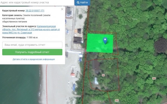Viewport: 167px width, 104px height.
Task: Close the parcel info panel
Action: click(x=62, y=9)
